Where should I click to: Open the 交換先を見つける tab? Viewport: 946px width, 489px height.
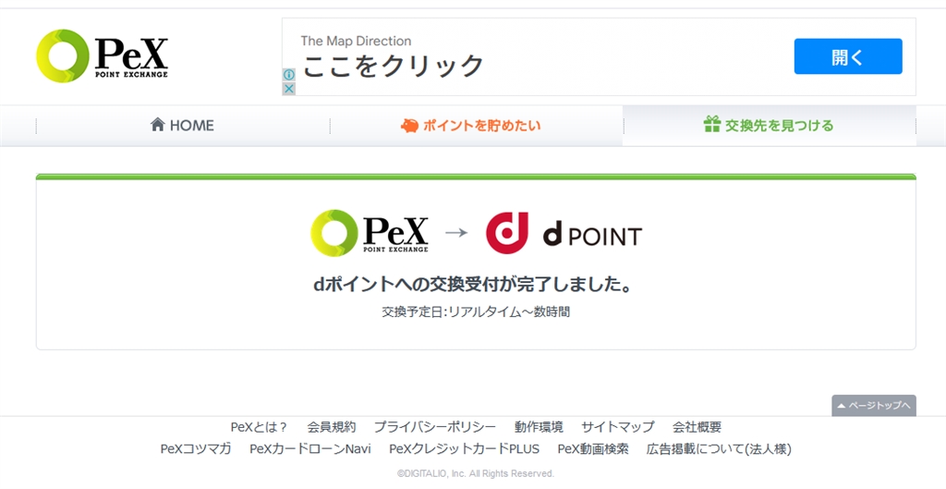pos(770,126)
